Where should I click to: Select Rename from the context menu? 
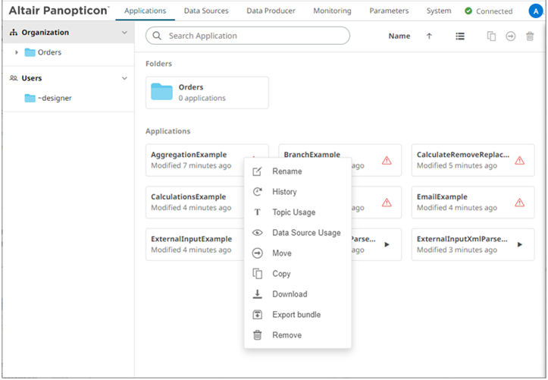[287, 171]
